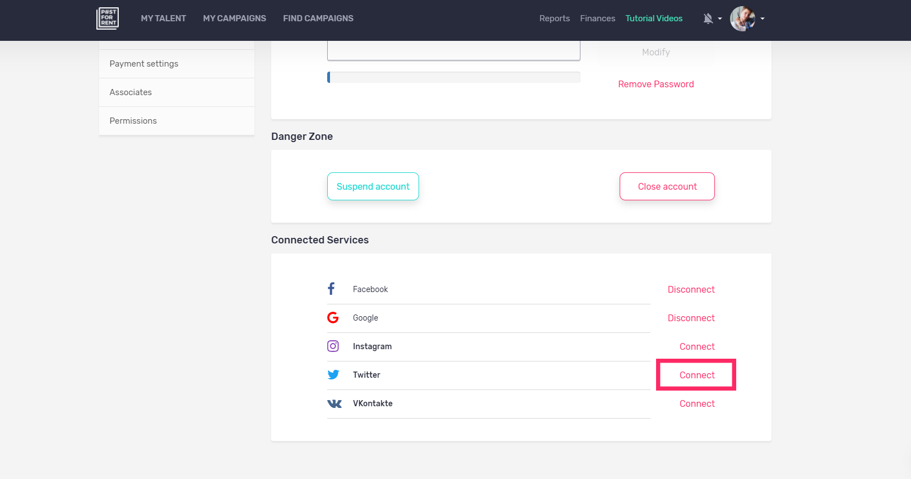Connect the Twitter account
The image size is (911, 479).
coord(697,375)
